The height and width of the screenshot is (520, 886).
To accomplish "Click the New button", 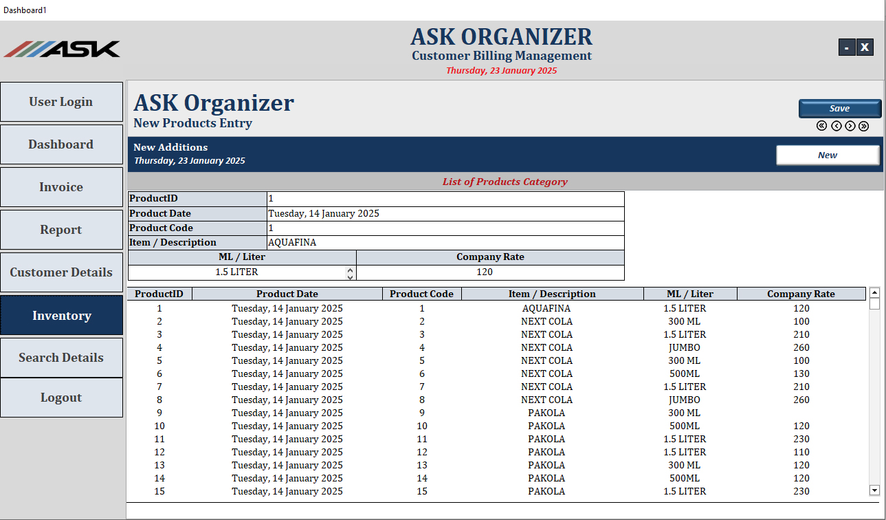I will (828, 155).
